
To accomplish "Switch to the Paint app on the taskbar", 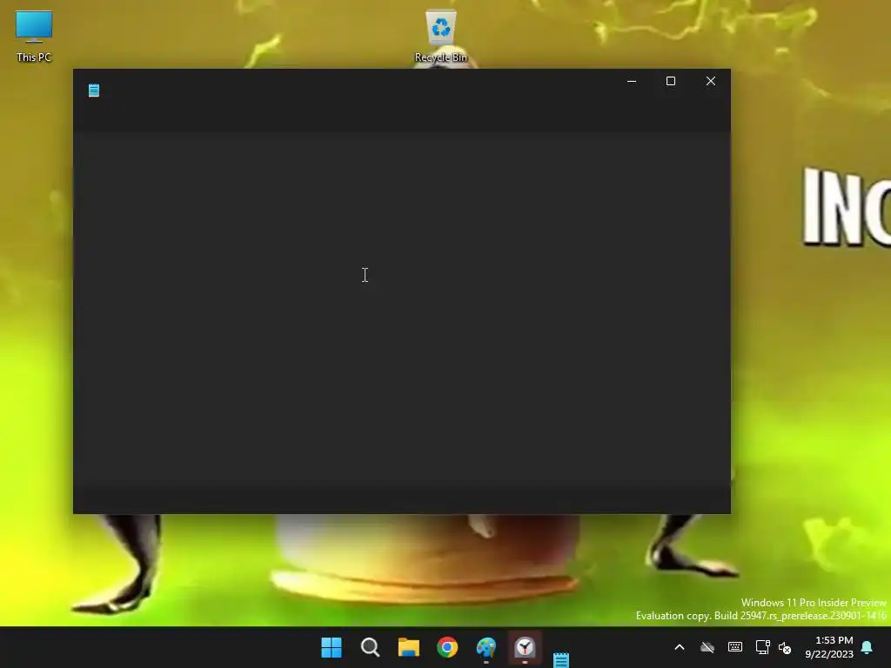I will [486, 647].
